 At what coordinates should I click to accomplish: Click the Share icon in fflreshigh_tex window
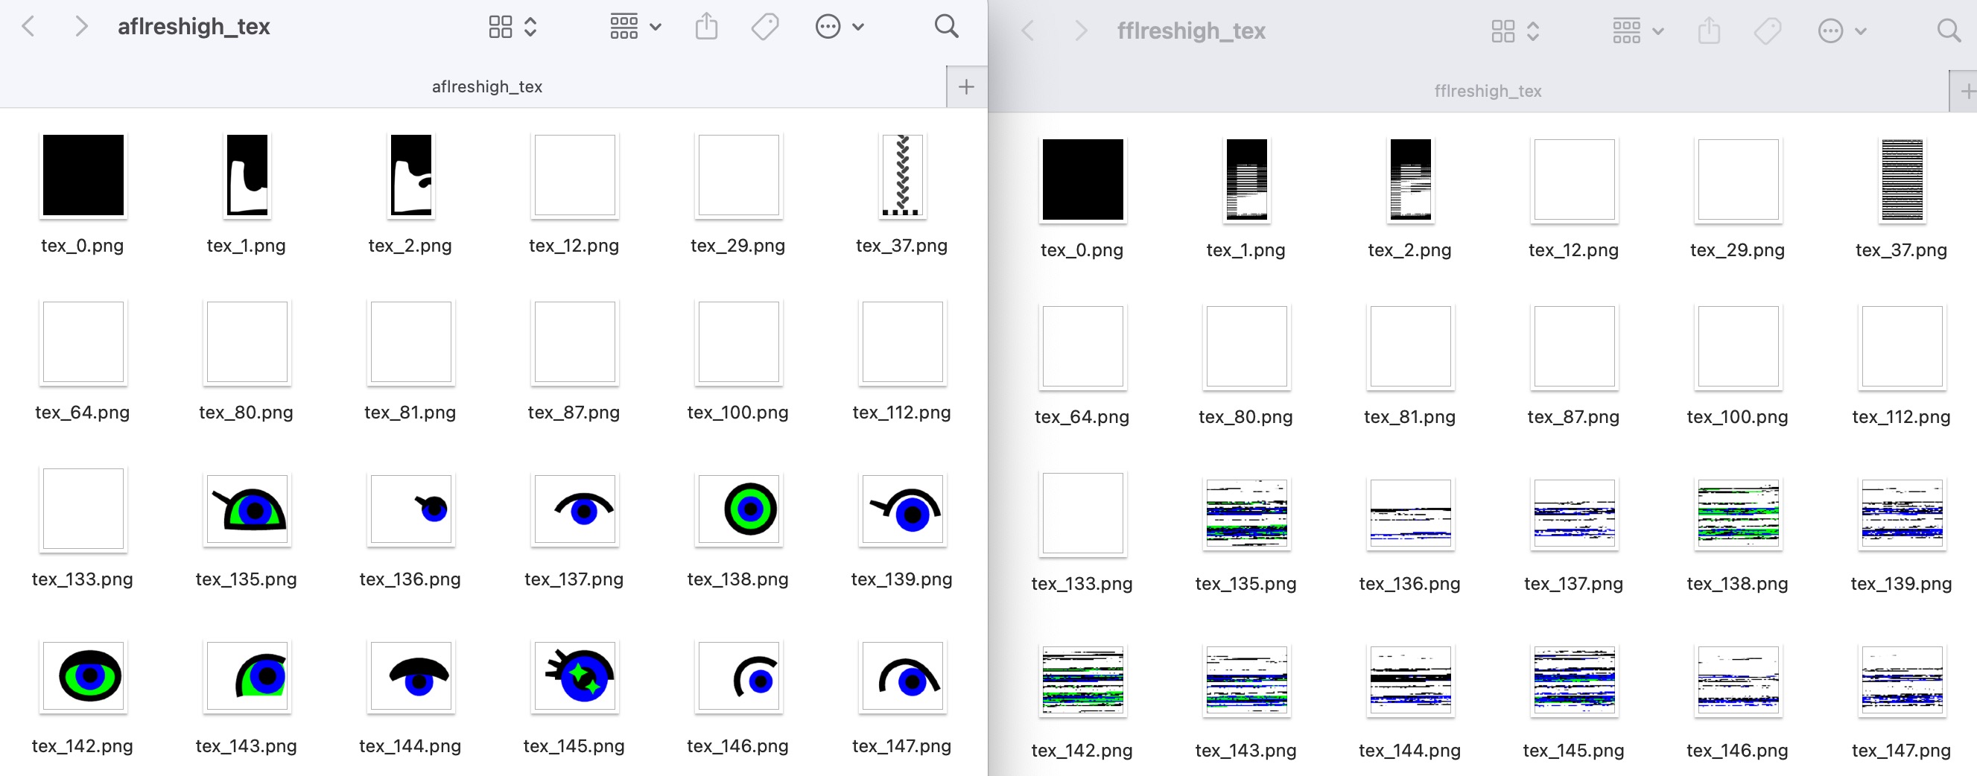[1708, 31]
